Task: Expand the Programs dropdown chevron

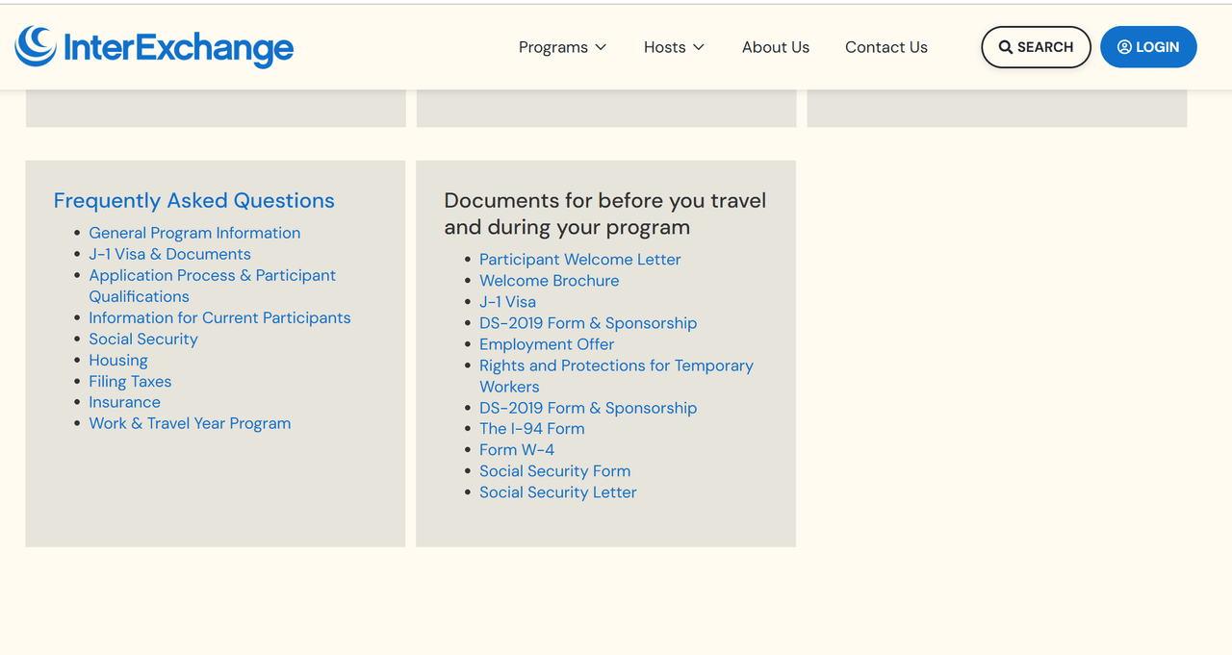Action: coord(601,47)
